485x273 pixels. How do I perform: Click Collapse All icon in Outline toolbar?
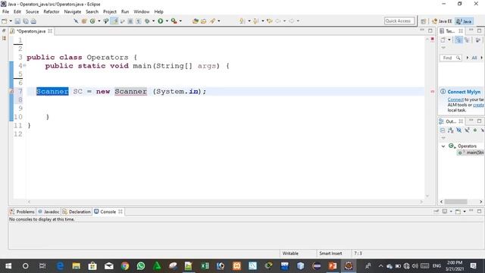tap(443, 130)
